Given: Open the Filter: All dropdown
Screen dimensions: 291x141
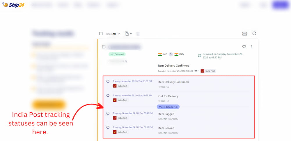Looking at the screenshot, I should click(113, 34).
